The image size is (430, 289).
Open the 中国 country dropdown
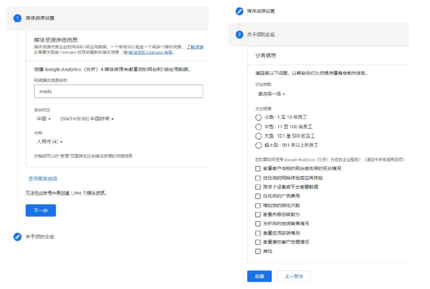click(44, 119)
